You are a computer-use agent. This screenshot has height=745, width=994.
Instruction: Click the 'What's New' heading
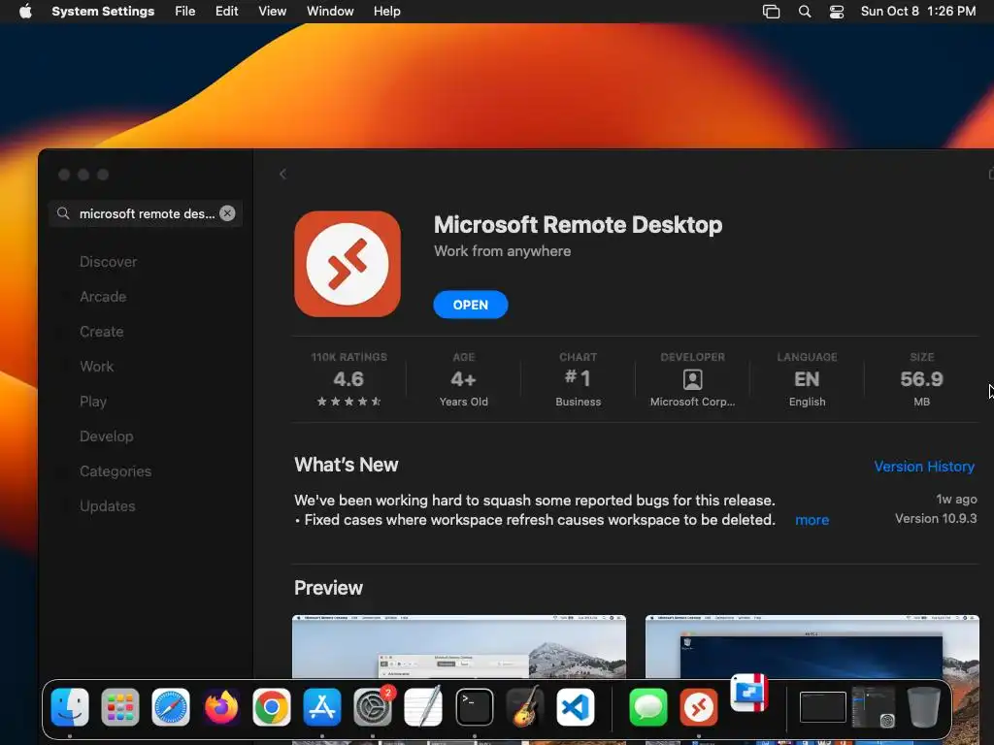(347, 465)
